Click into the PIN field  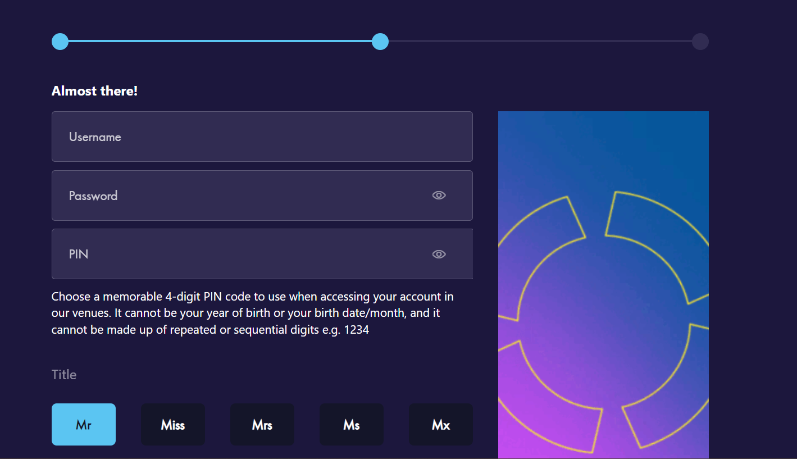pyautogui.click(x=262, y=254)
